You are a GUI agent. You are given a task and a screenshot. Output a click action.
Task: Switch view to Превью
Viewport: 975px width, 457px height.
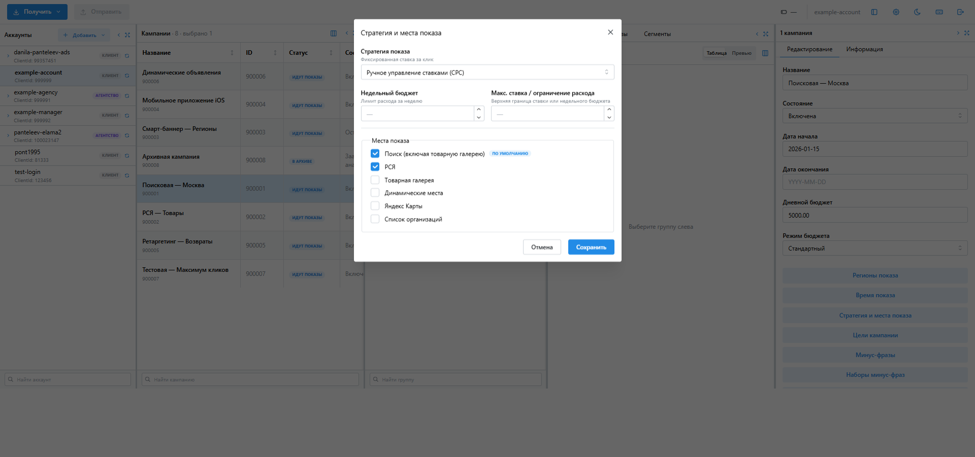(741, 53)
